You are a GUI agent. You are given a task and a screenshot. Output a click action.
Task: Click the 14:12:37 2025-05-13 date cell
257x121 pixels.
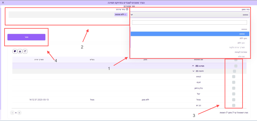click(39, 99)
